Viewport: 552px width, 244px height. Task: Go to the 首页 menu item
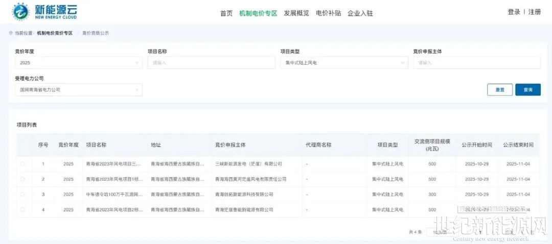pyautogui.click(x=226, y=13)
